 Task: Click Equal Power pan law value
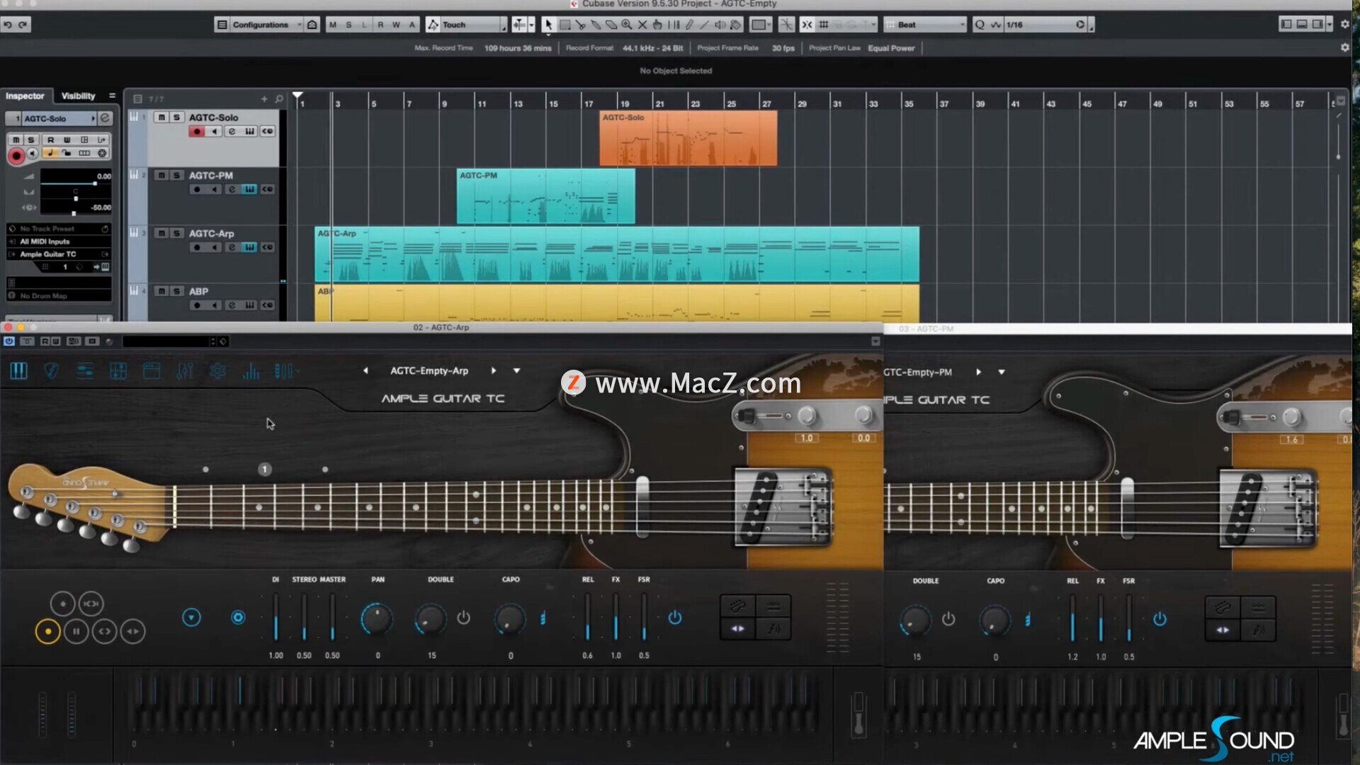[x=891, y=48]
